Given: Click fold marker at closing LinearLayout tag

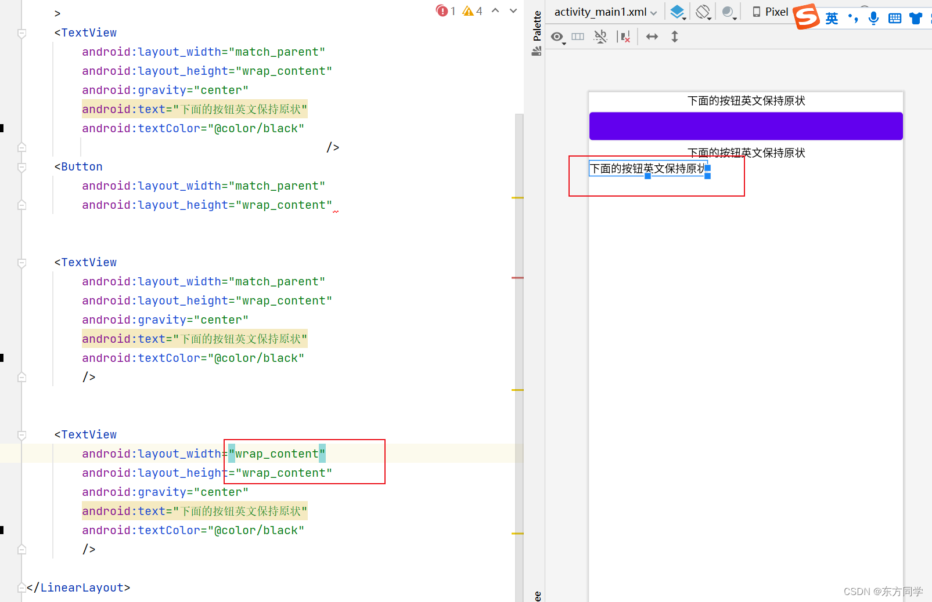Looking at the screenshot, I should pyautogui.click(x=21, y=588).
